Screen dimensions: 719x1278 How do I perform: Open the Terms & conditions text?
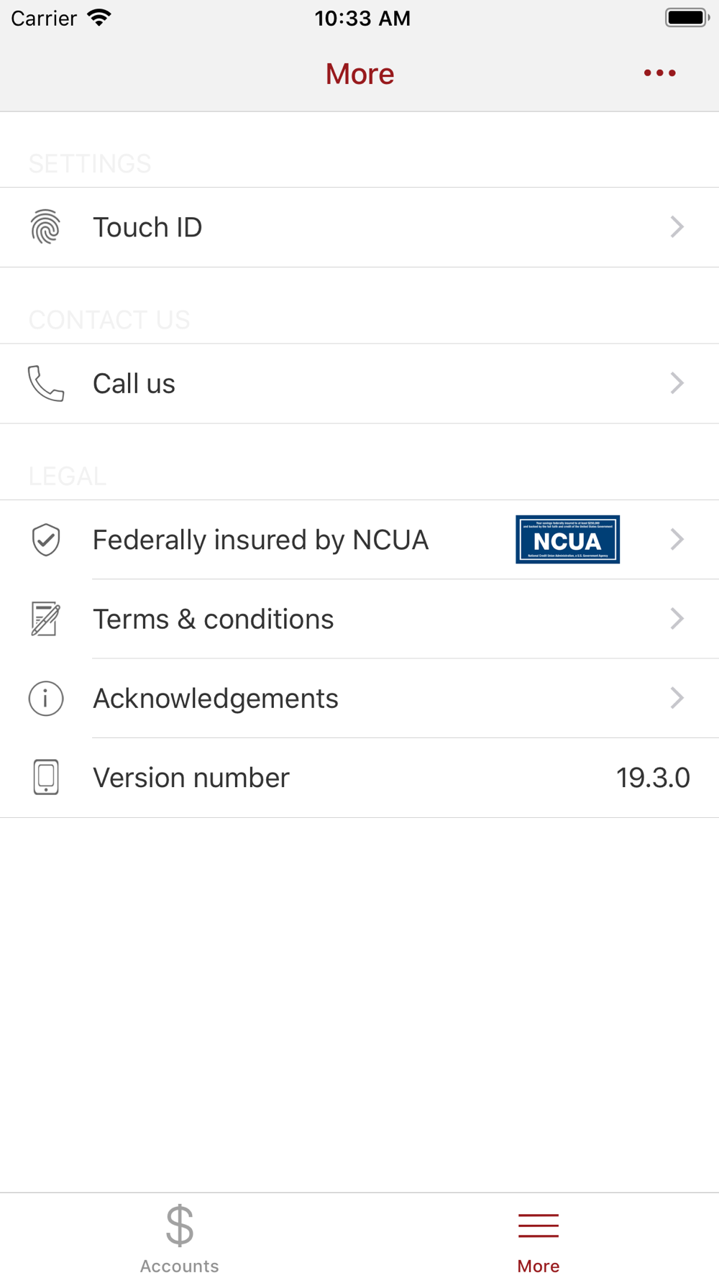(x=213, y=619)
